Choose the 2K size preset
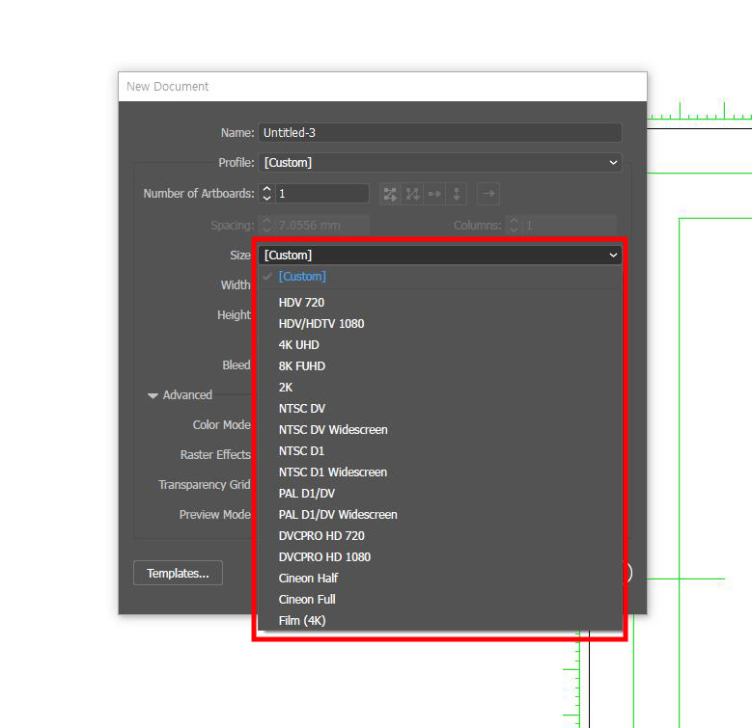 tap(440, 388)
